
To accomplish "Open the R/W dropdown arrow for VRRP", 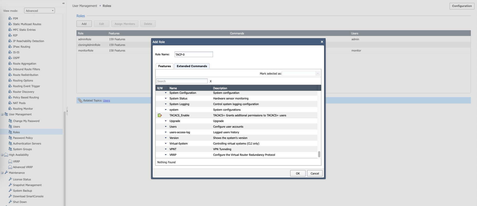I will click(166, 155).
